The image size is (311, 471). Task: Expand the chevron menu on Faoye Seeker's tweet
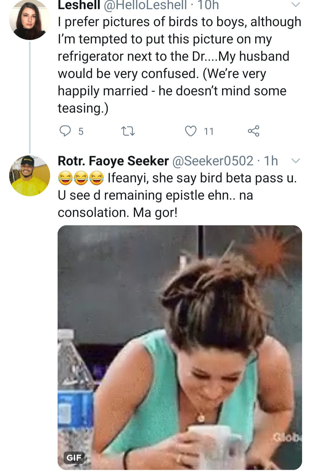click(296, 161)
